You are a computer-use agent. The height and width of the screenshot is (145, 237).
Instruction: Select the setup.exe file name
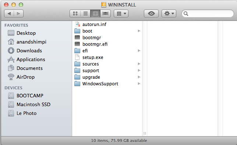point(93,57)
